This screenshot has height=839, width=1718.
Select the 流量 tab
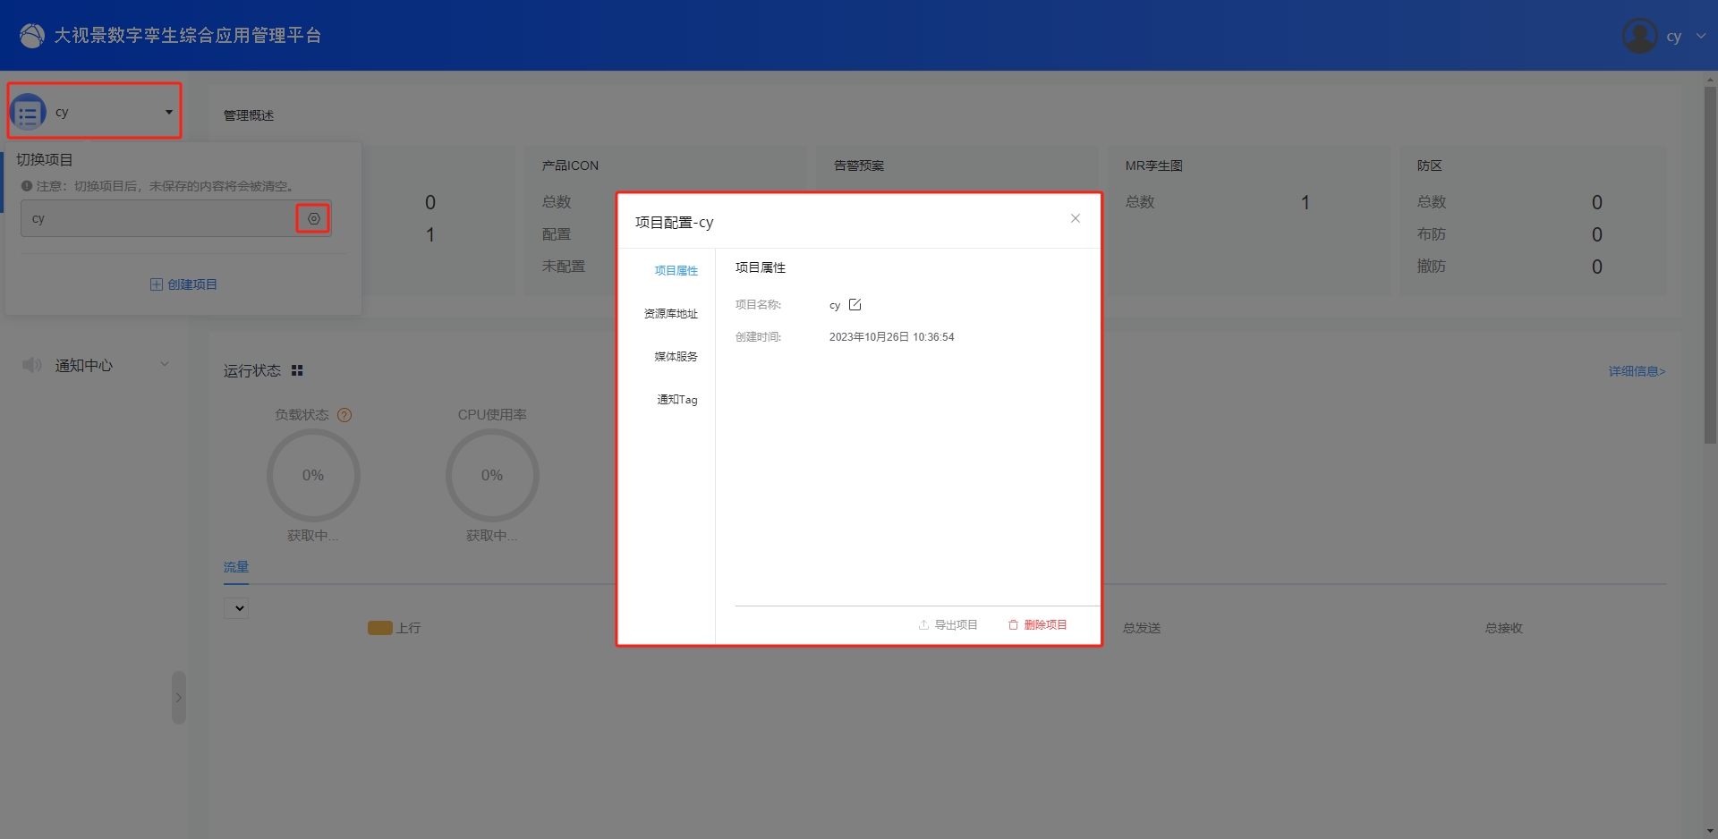[x=236, y=567]
